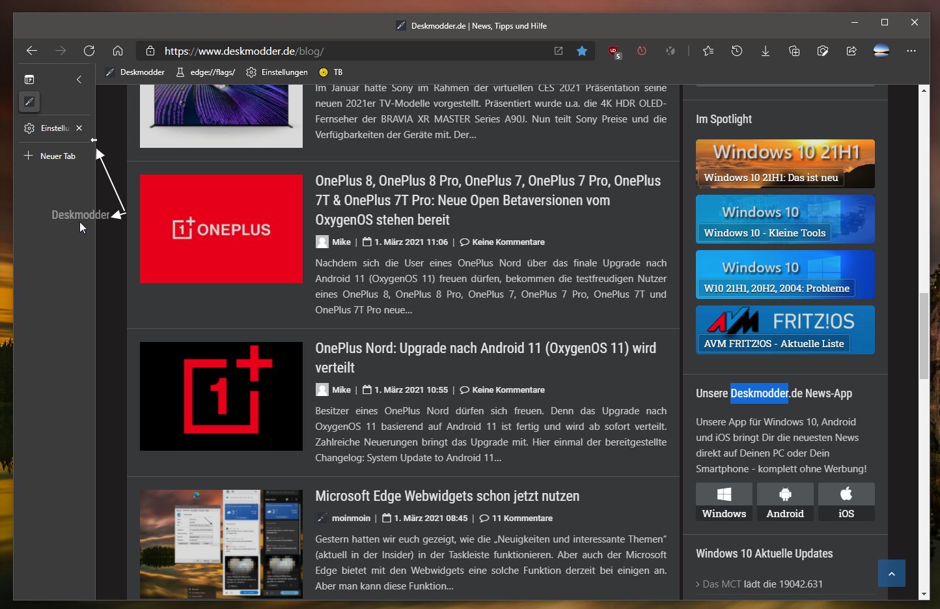Viewport: 940px width, 609px height.
Task: Open Collections
Action: [x=794, y=51]
